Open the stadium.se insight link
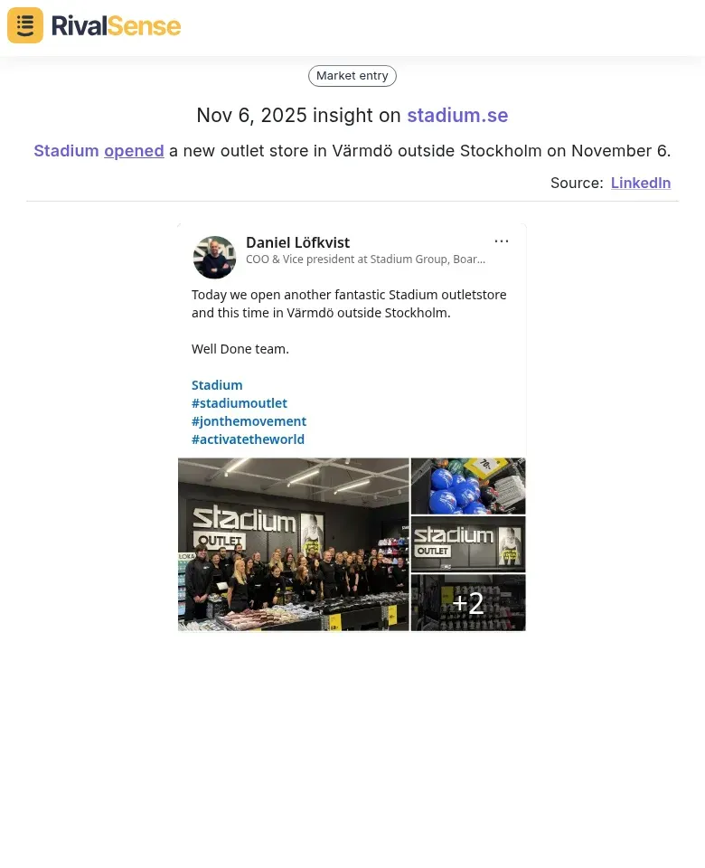Screen dimensions: 705x868 coord(457,116)
